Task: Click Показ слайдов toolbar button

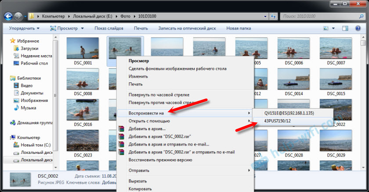Action: tap(109, 28)
